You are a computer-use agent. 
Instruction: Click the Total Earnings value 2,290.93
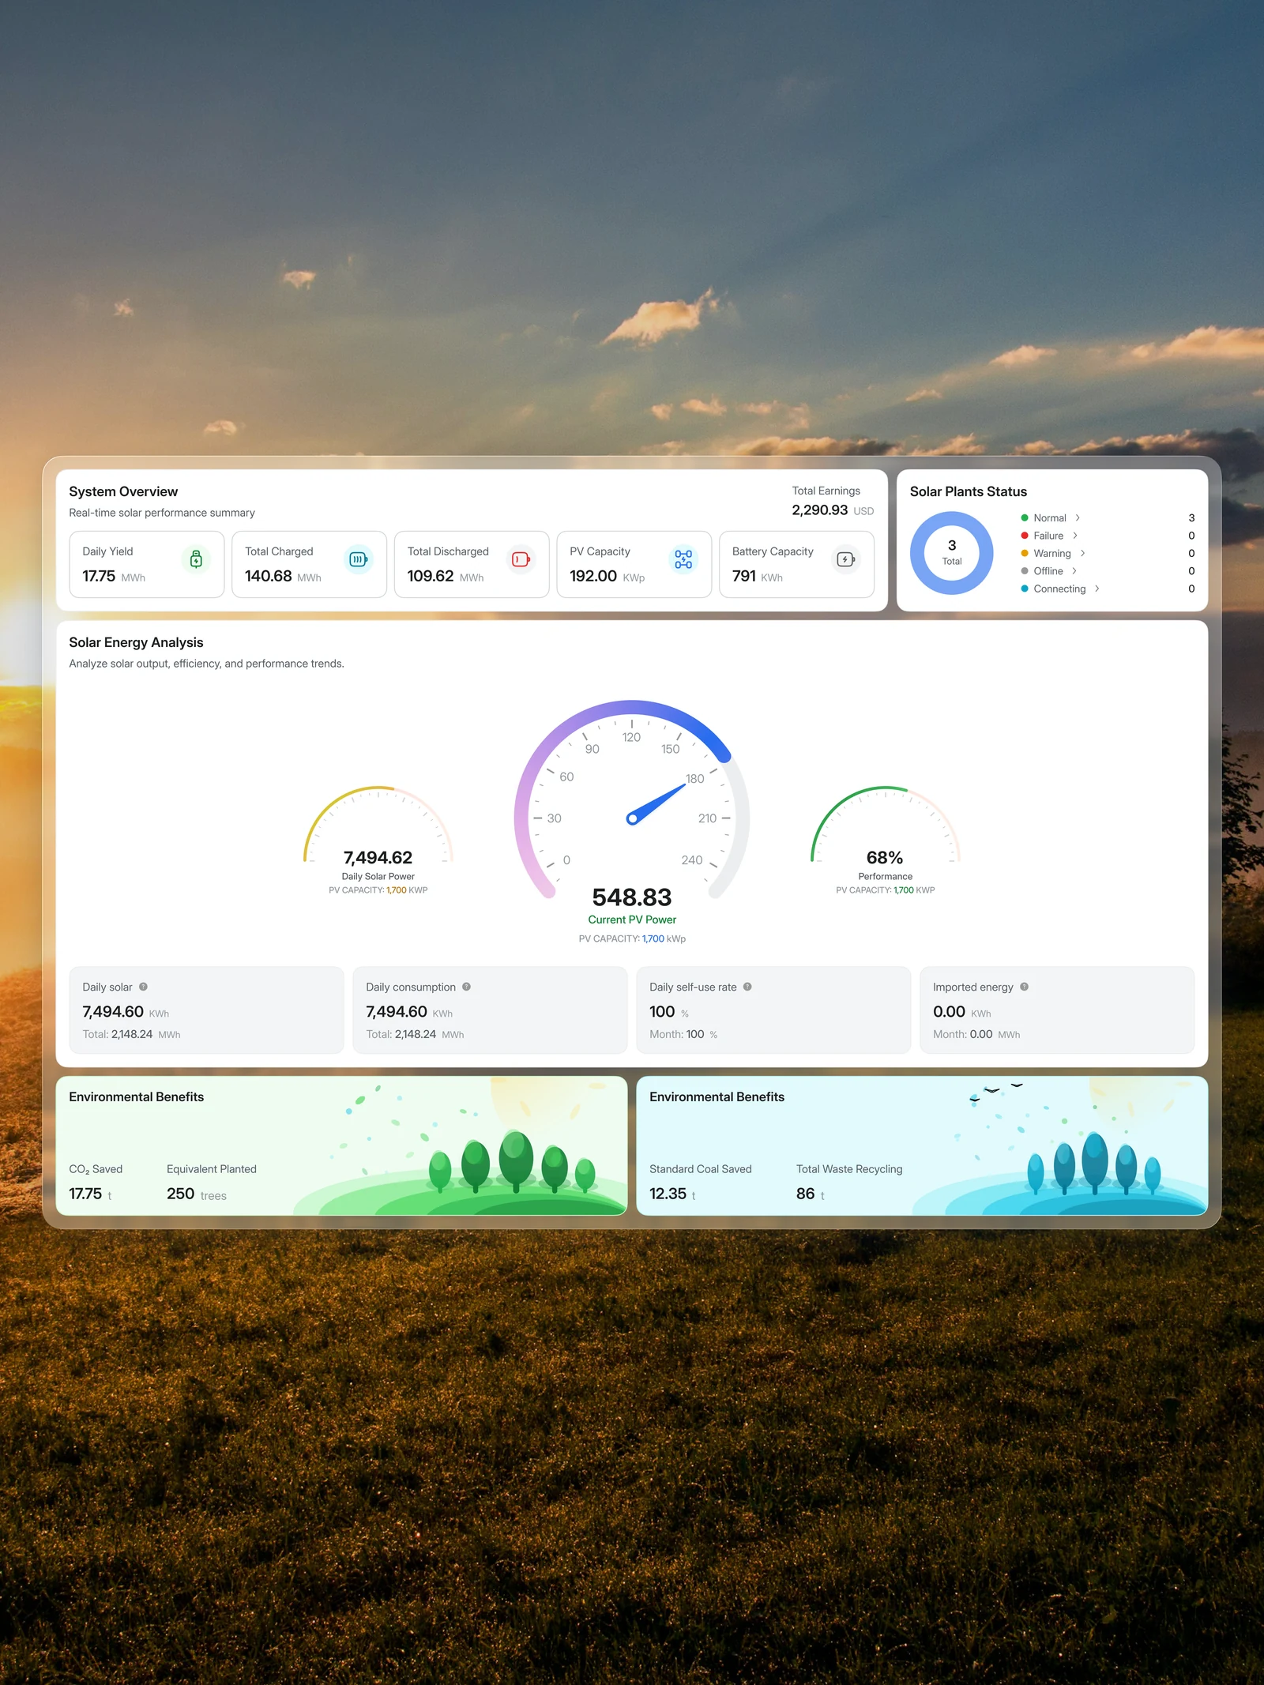819,510
